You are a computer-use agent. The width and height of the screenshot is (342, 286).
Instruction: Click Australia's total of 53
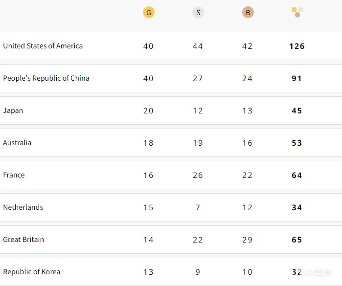297,143
